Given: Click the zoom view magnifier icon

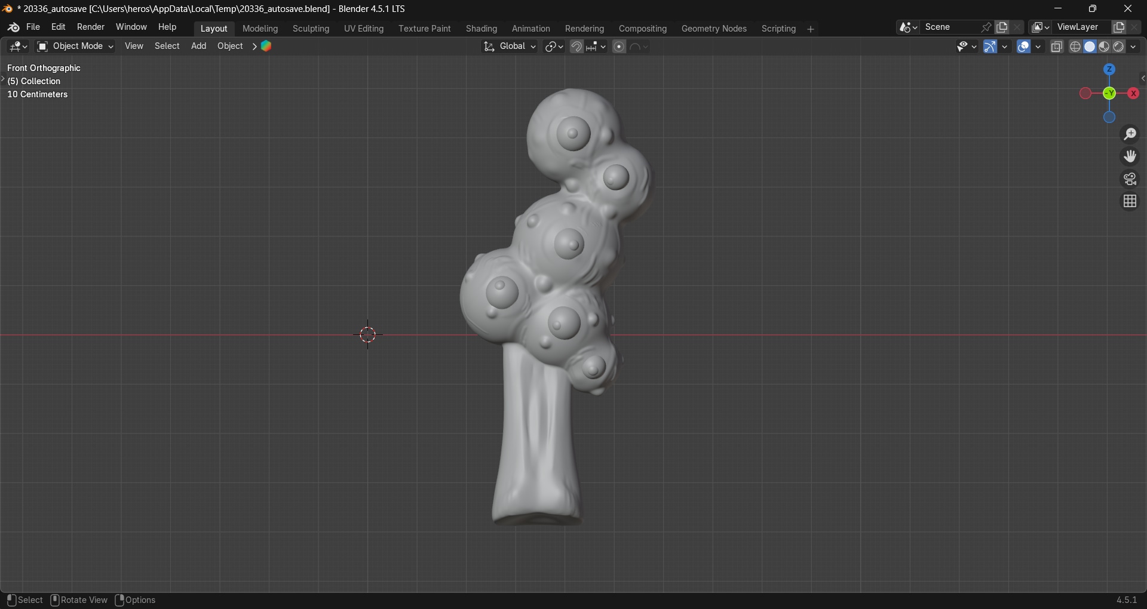Looking at the screenshot, I should tap(1130, 134).
